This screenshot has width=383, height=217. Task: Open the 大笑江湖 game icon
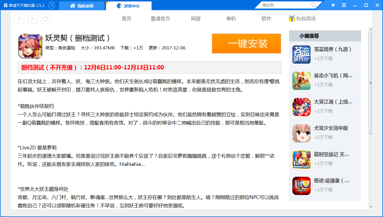click(x=301, y=107)
